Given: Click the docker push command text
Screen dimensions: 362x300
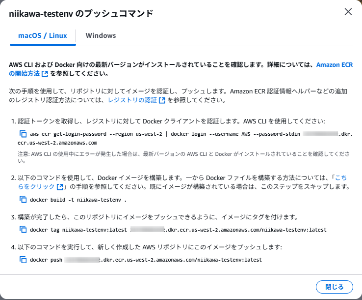Looking at the screenshot, I should point(146,260).
